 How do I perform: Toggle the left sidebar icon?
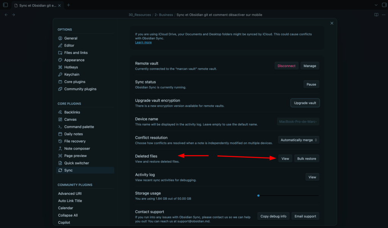point(5,5)
